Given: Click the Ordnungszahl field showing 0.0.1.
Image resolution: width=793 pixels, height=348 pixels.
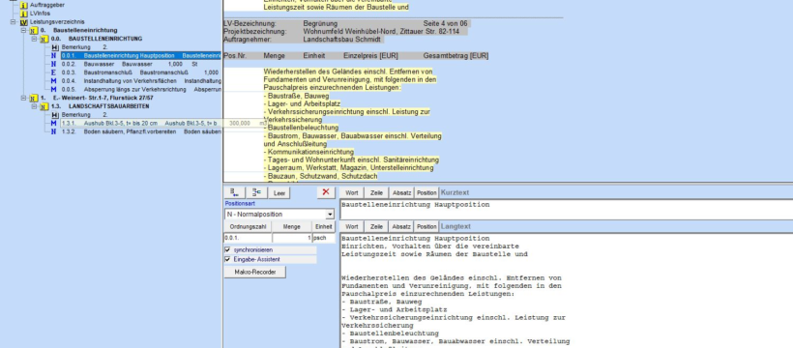Looking at the screenshot, I should [248, 238].
